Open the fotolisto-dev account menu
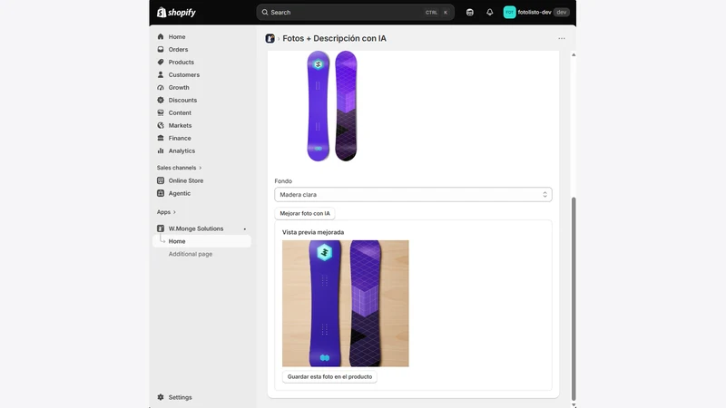This screenshot has height=408, width=726. click(536, 13)
